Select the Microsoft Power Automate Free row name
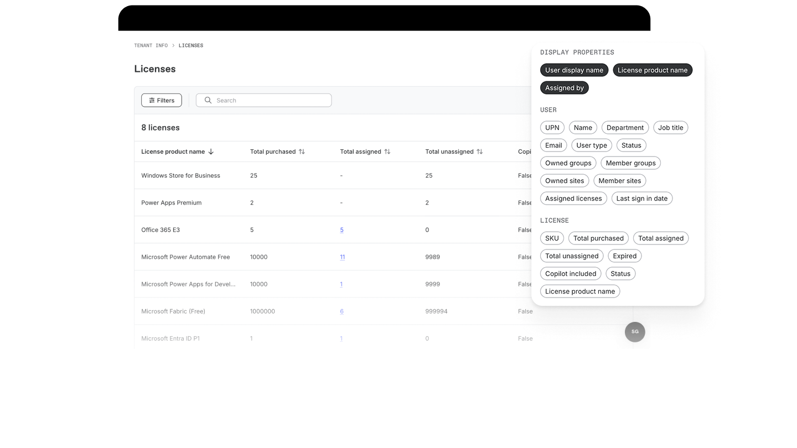Screen dimensions: 797x448 185,257
